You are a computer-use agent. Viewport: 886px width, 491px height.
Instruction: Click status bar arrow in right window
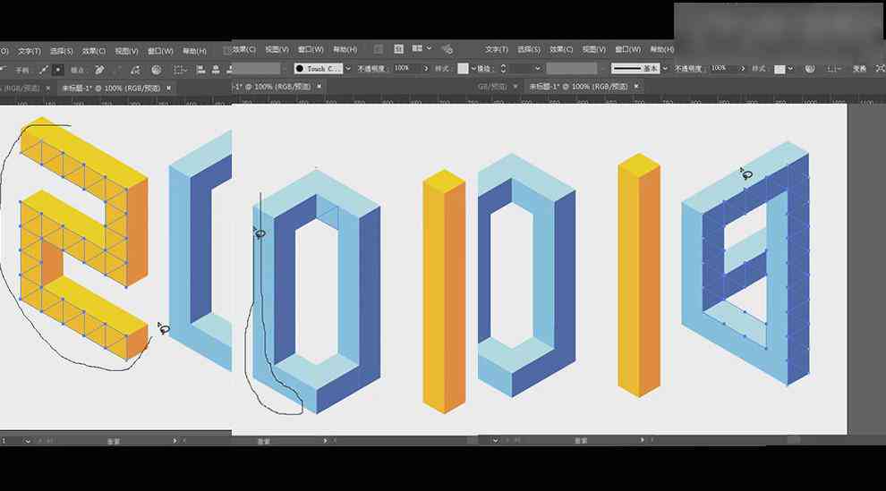pos(642,440)
